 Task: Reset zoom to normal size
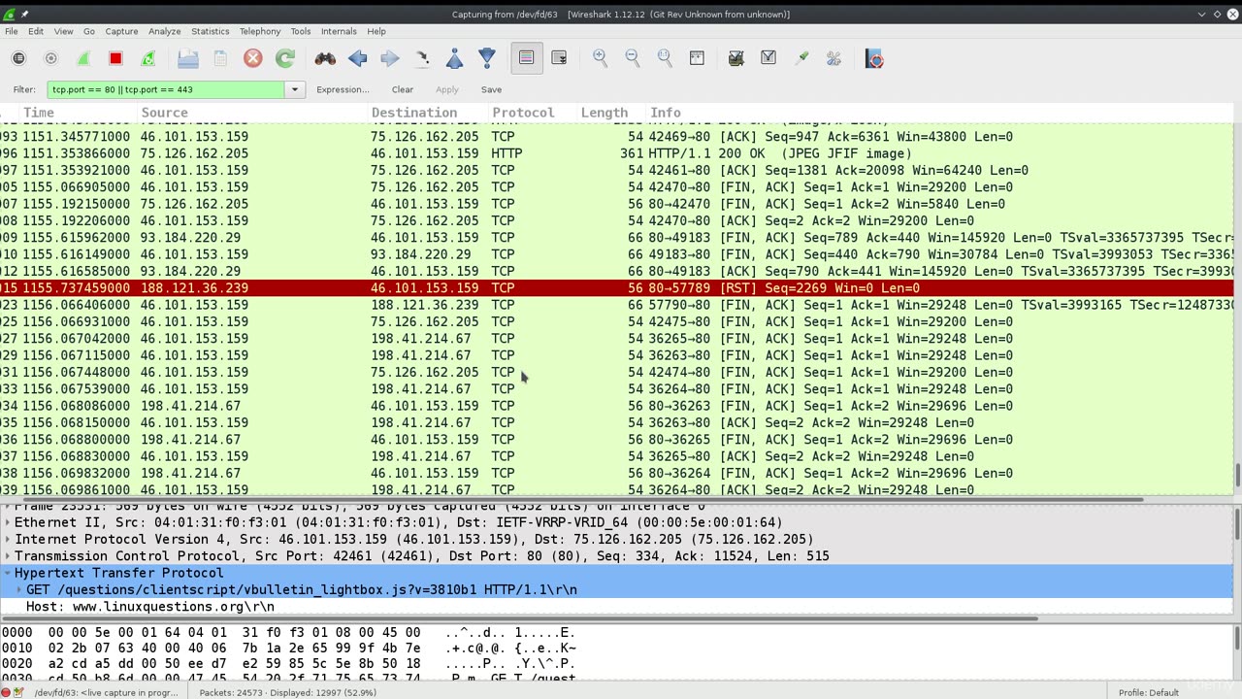[x=665, y=58]
